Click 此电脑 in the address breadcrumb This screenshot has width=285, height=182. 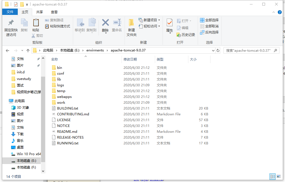48,50
